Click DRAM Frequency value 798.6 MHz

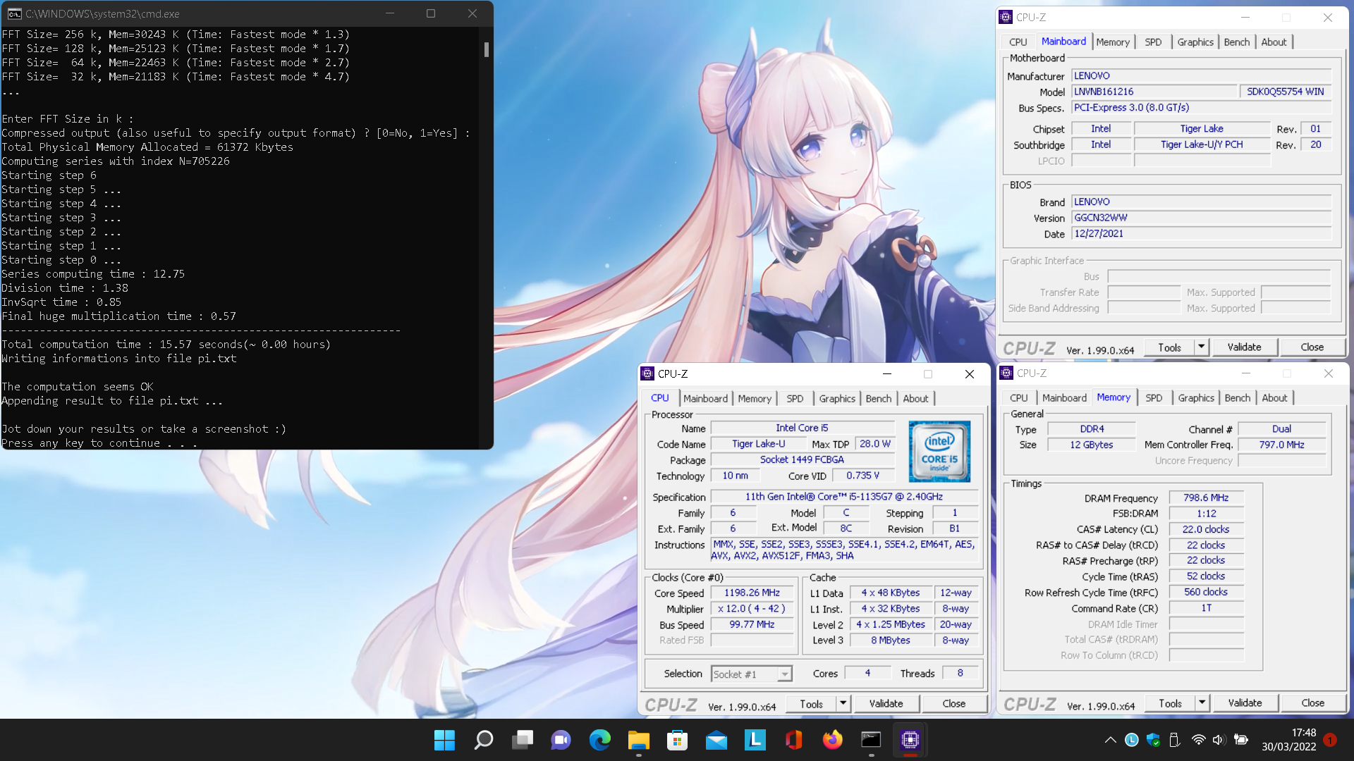point(1206,497)
